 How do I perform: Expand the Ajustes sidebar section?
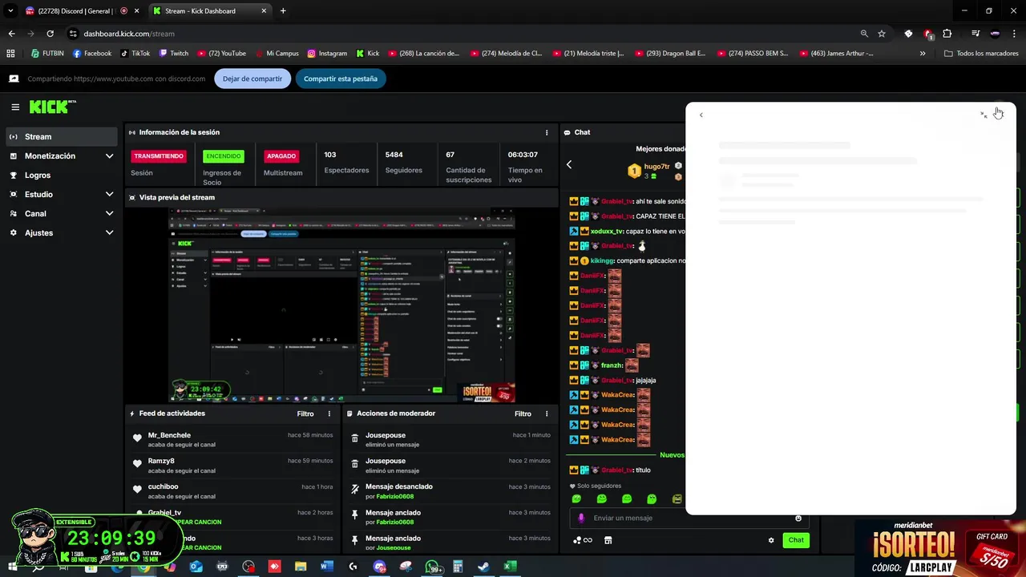(x=109, y=233)
